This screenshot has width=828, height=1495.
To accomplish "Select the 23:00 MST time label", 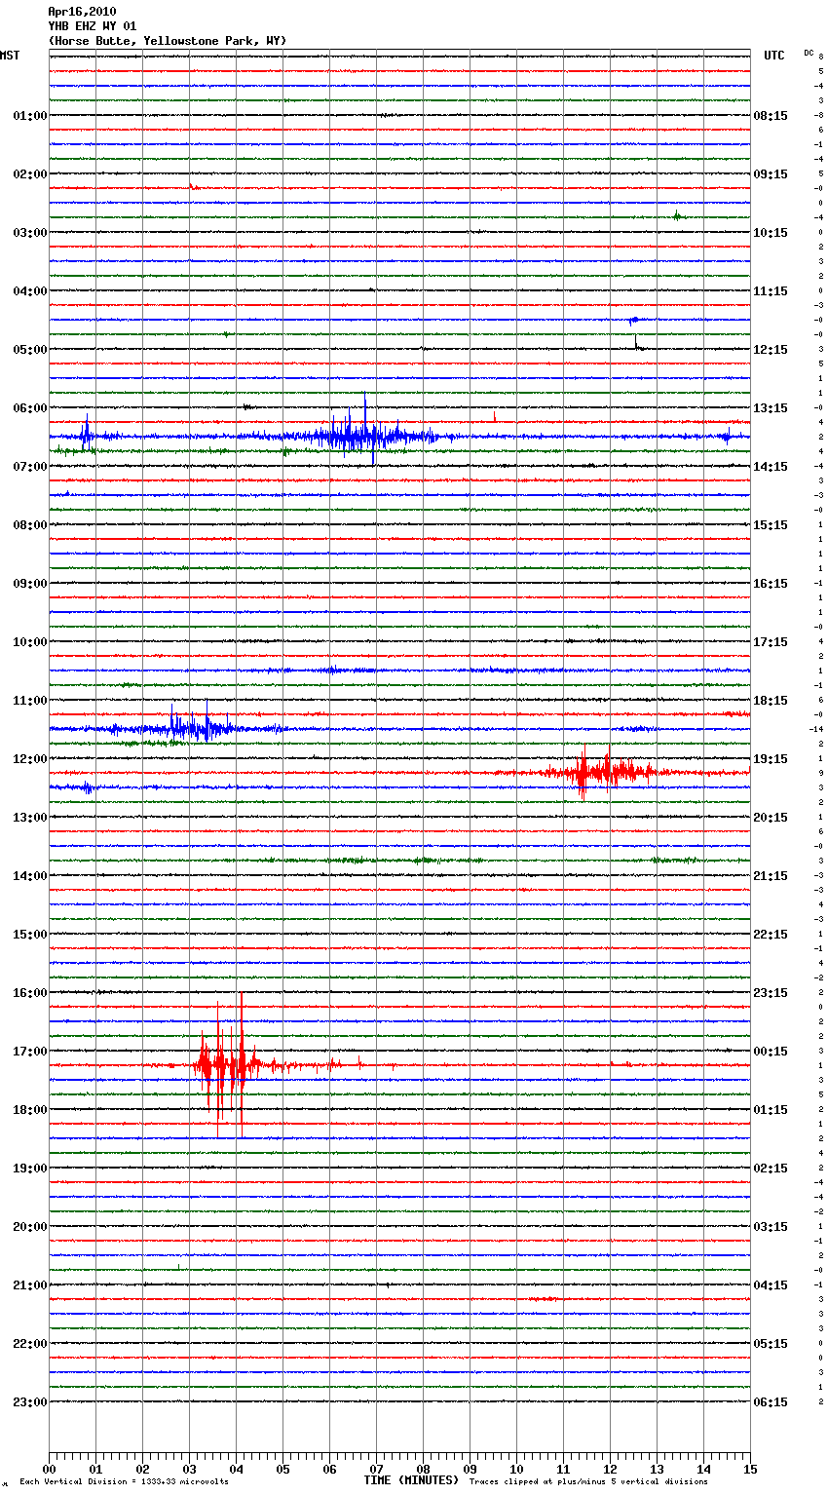I will pos(30,1402).
